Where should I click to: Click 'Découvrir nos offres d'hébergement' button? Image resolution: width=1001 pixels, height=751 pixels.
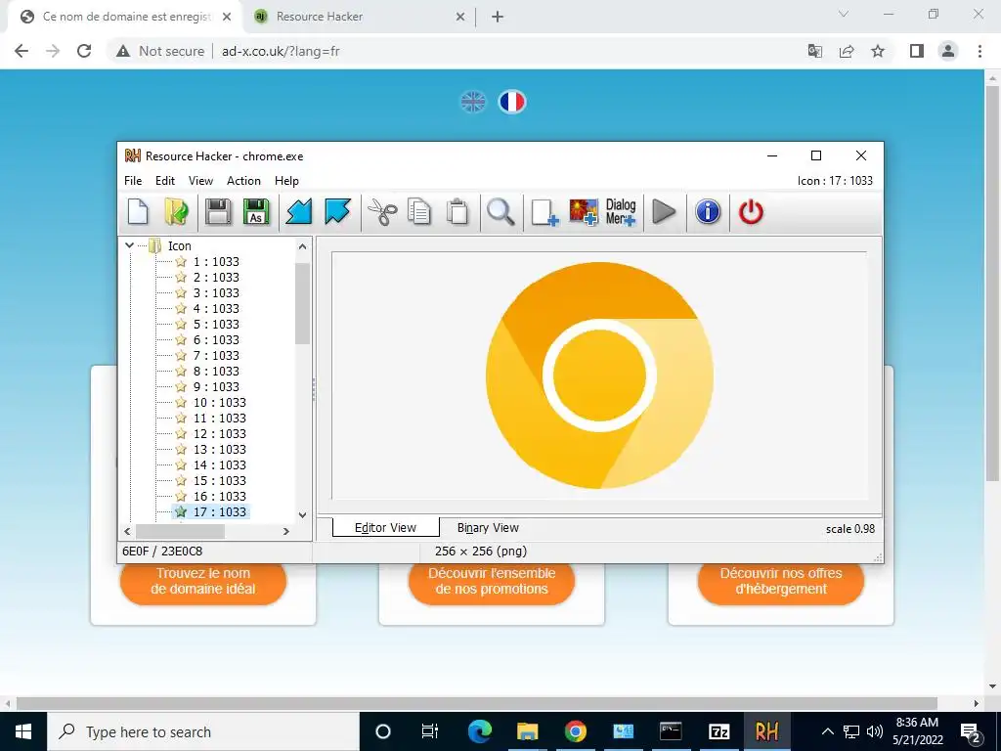(781, 581)
